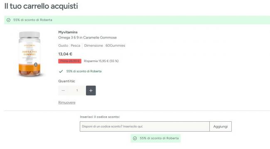Open the Omega gummies product image
This screenshot has height=149, width=270.
tap(29, 54)
